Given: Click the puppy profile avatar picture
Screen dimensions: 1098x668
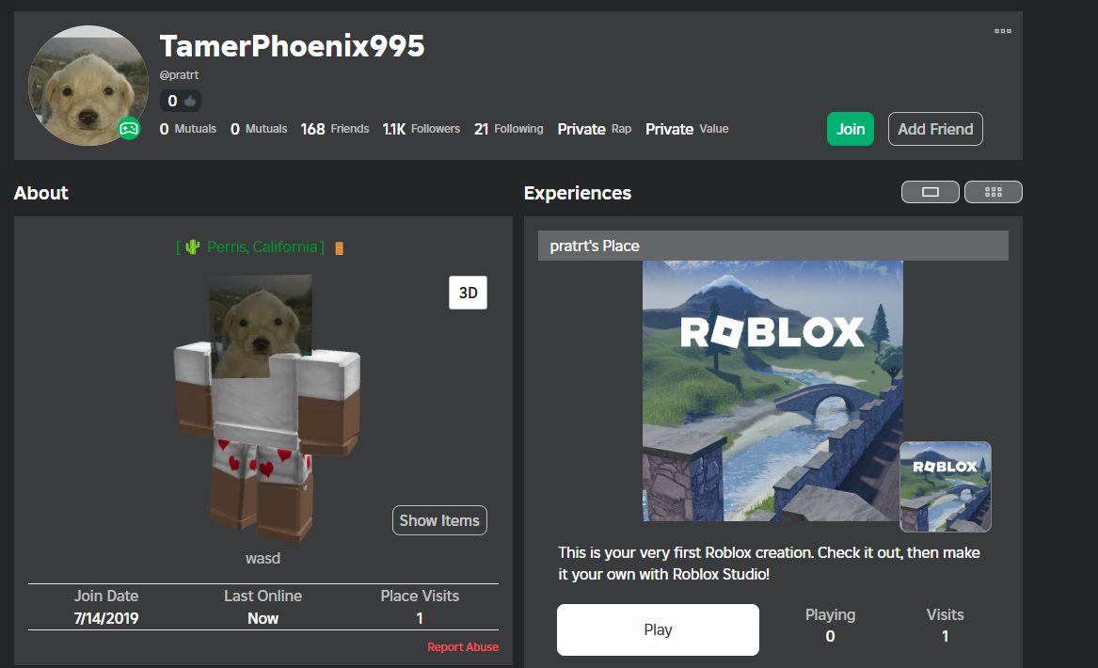Looking at the screenshot, I should pyautogui.click(x=88, y=86).
